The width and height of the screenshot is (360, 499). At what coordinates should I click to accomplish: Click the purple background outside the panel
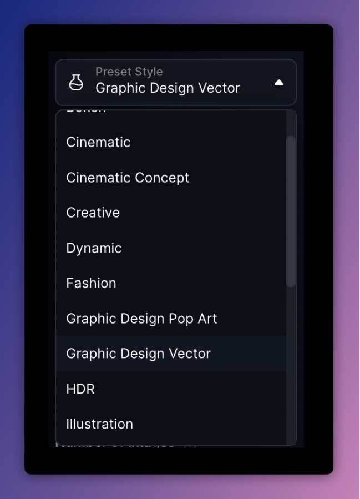click(345, 250)
